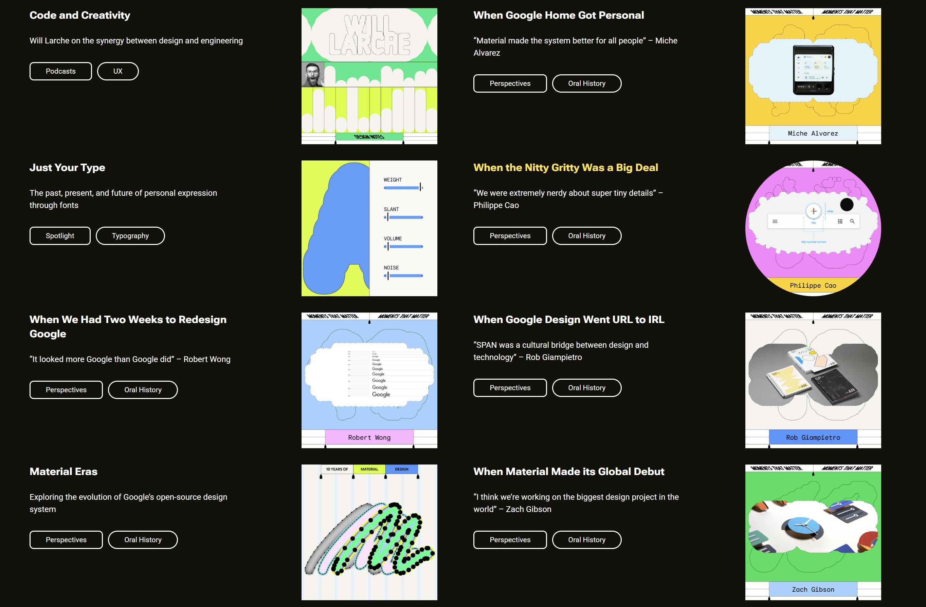
Task: Open the Just Your Type article
Action: click(x=67, y=168)
